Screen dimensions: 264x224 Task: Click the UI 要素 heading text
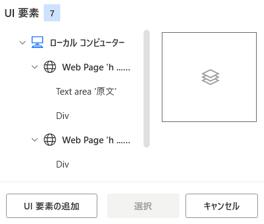pyautogui.click(x=22, y=13)
